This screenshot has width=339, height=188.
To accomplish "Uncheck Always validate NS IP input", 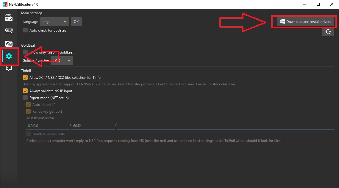I will 25,91.
